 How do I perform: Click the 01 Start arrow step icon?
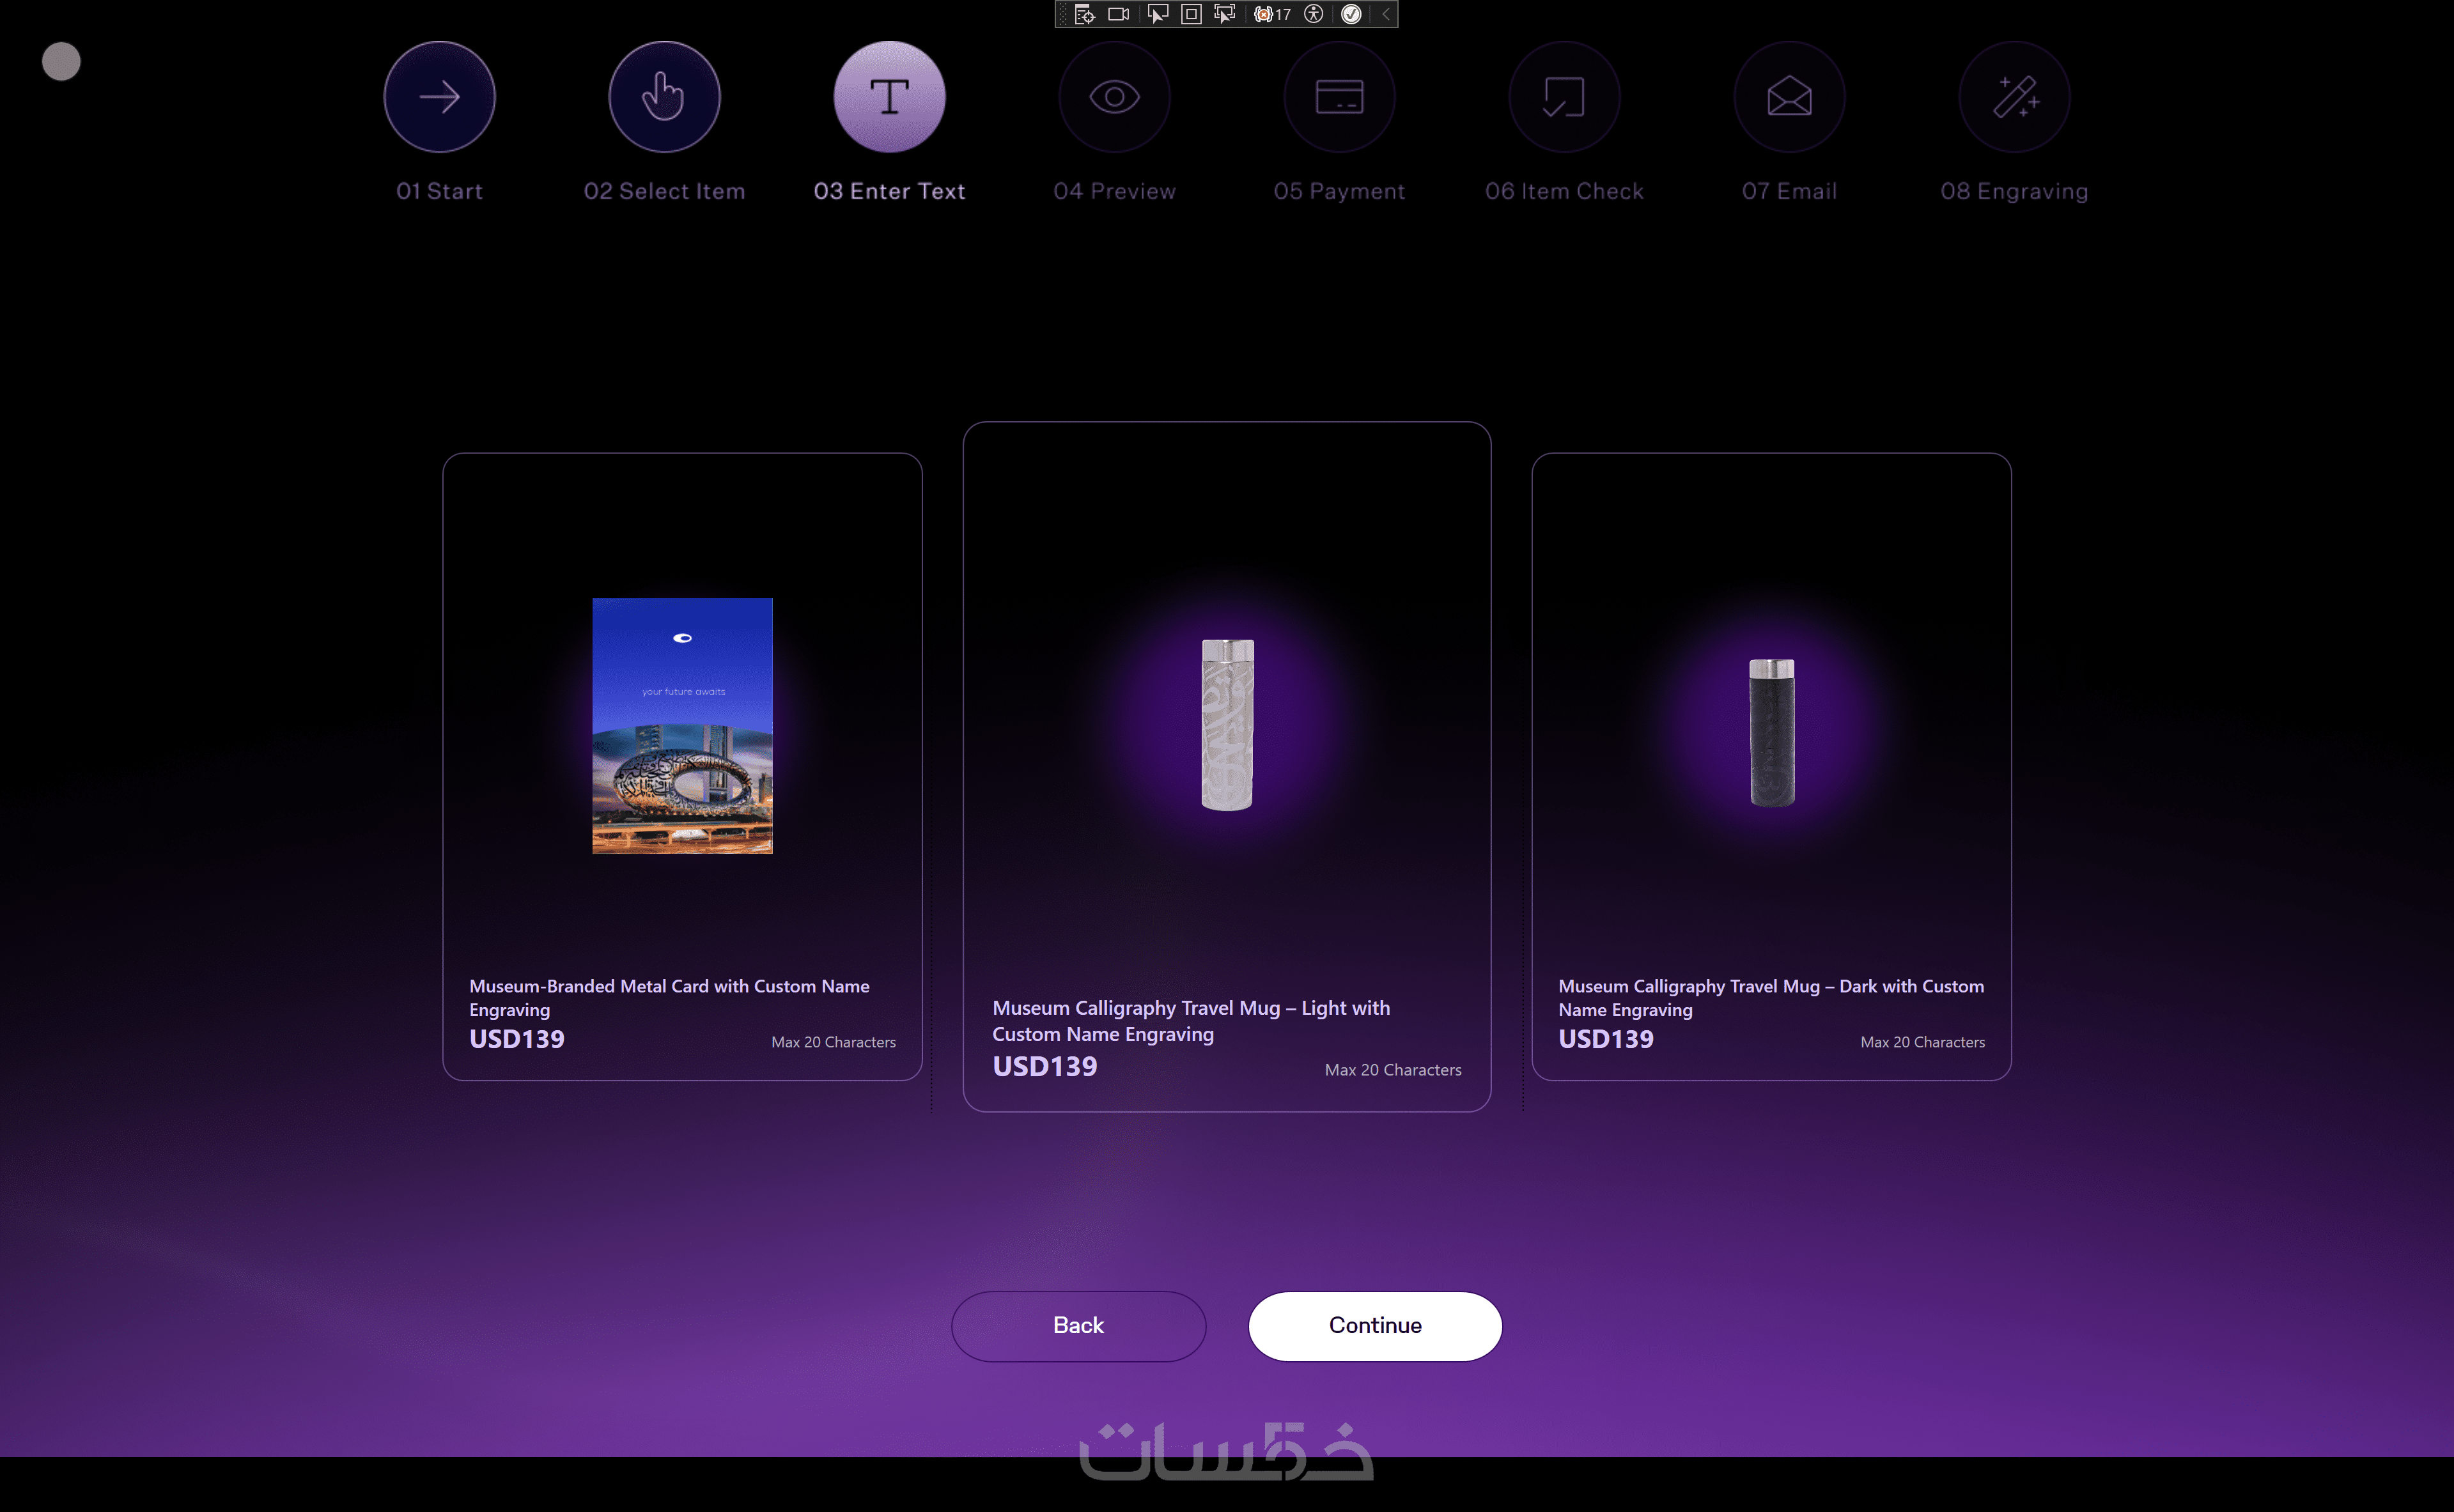[439, 97]
